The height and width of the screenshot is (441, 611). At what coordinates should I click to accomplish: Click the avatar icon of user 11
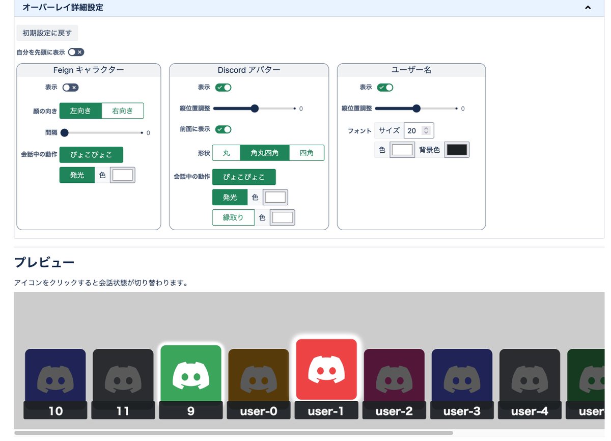(123, 376)
